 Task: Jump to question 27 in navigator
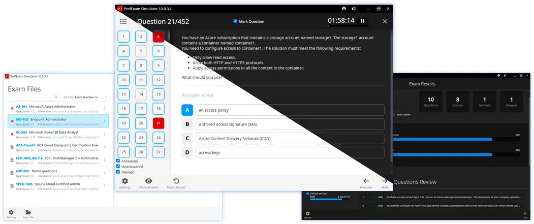[159, 152]
